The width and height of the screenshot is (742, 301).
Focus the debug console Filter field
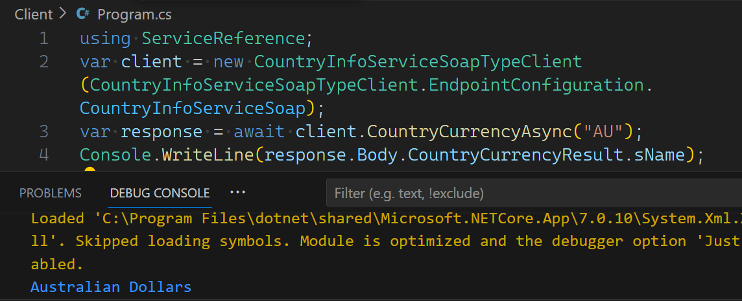[534, 194]
